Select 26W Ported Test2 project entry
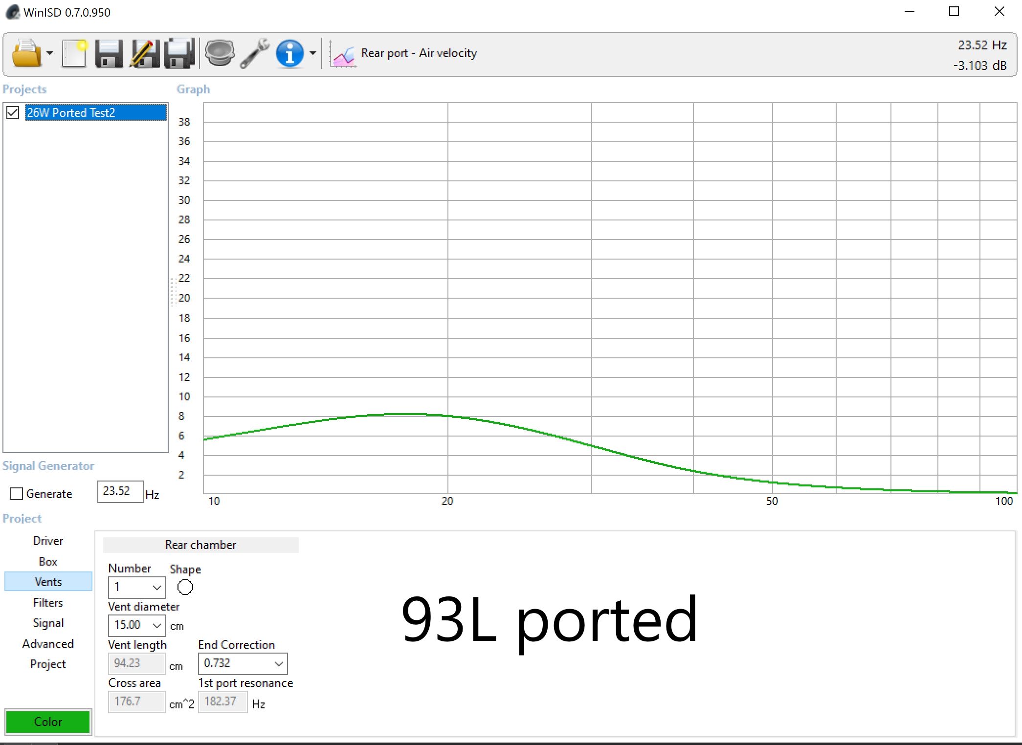1022x745 pixels. pos(96,112)
